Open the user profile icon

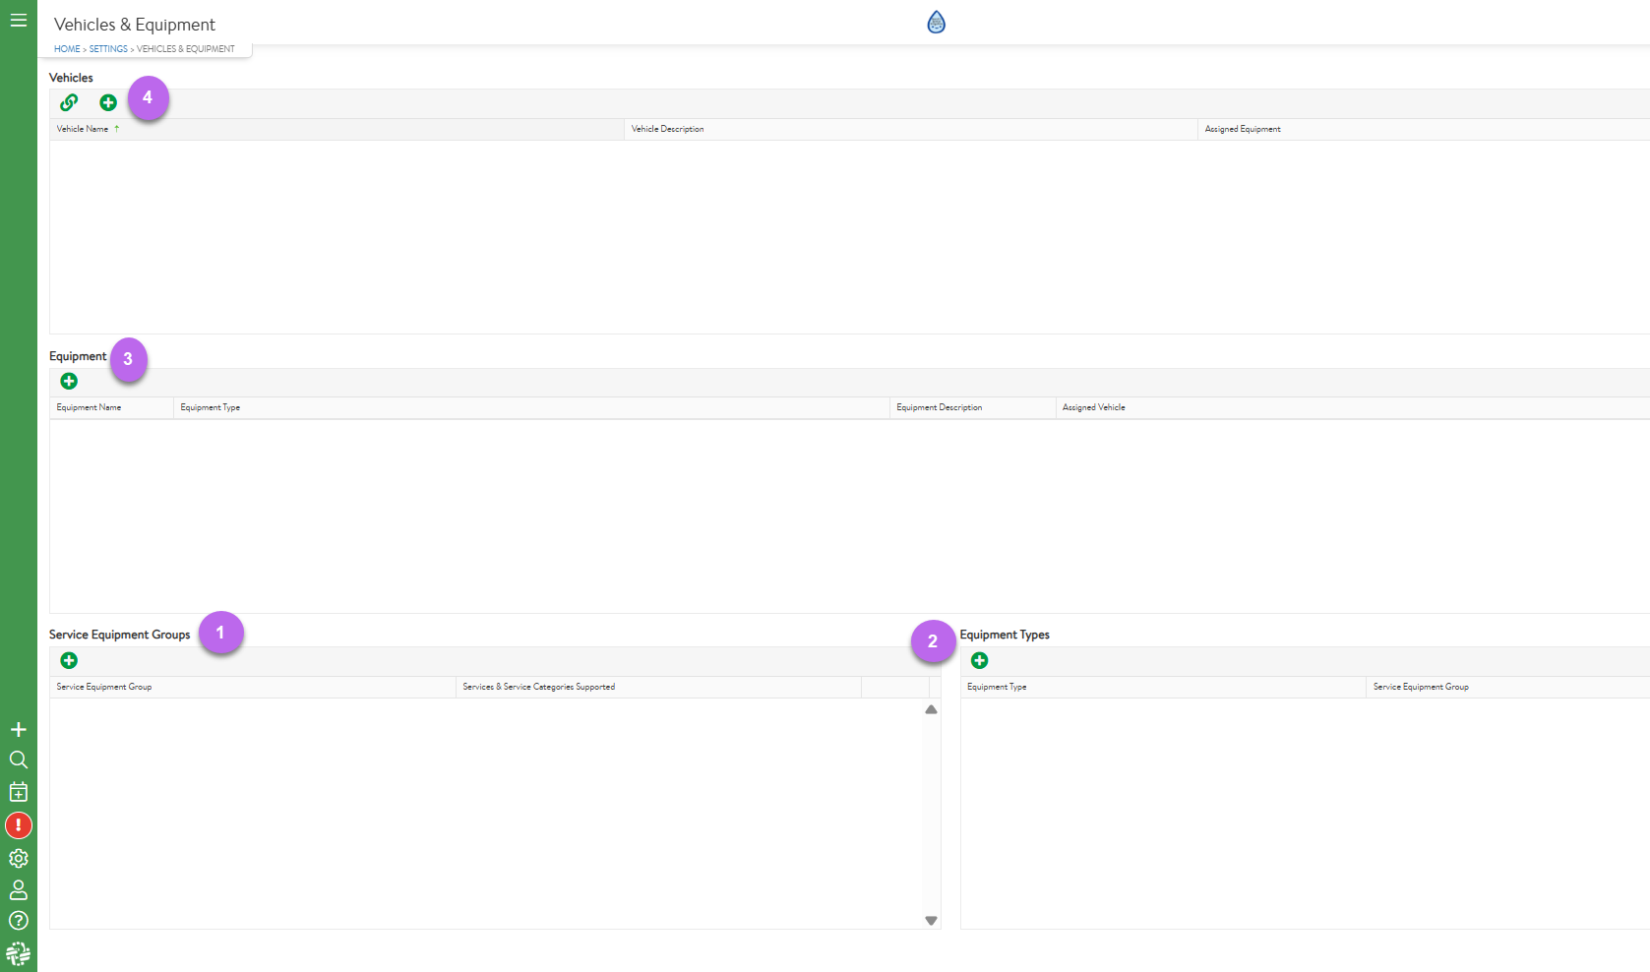(18, 889)
